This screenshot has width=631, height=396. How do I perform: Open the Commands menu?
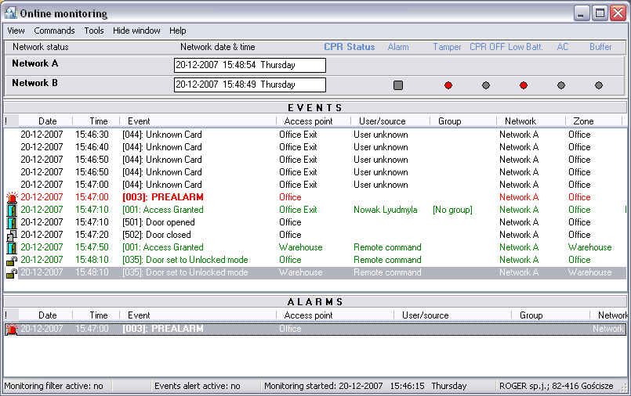click(54, 31)
